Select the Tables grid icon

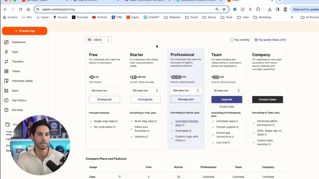click(6, 71)
